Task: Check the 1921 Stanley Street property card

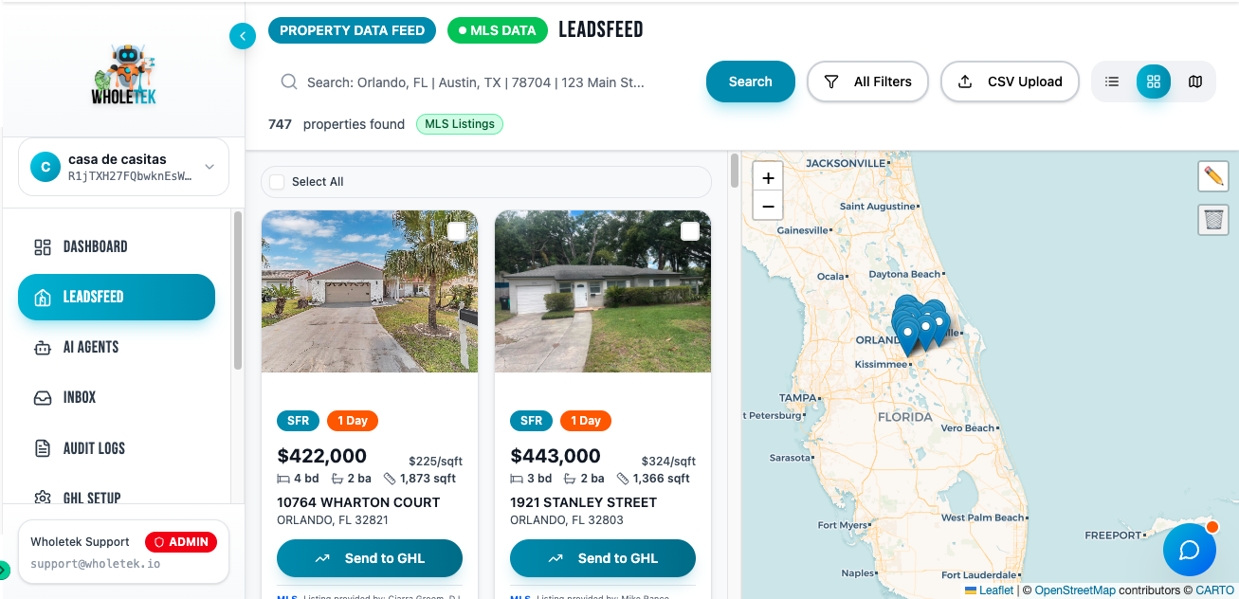Action: [689, 230]
